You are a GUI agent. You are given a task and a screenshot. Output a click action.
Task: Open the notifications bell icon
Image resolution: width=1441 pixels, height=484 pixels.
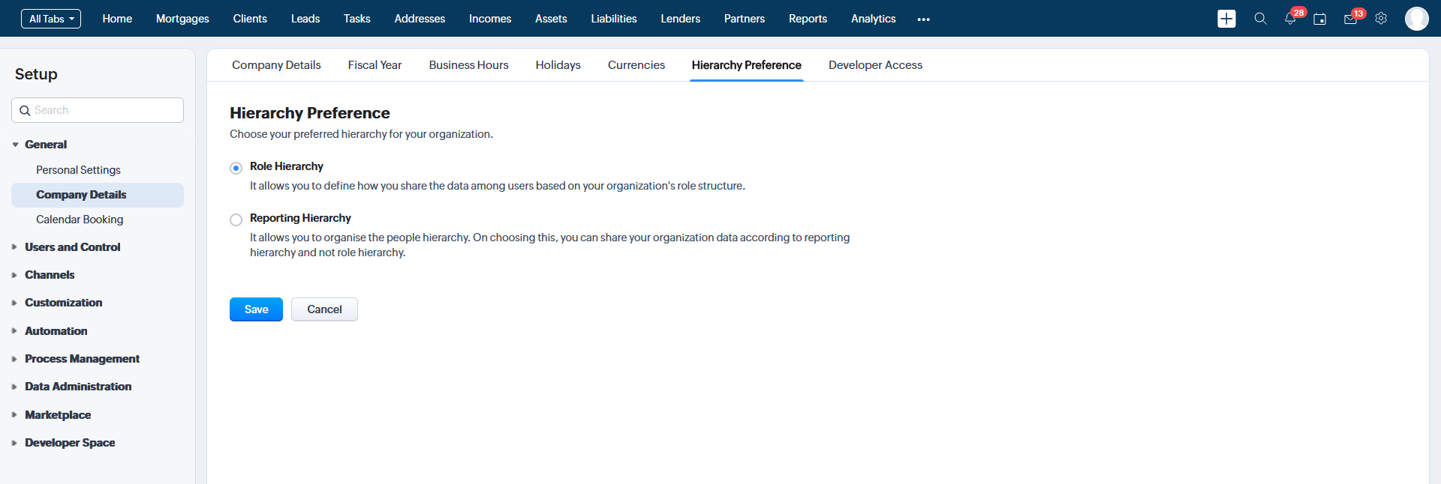[1290, 19]
